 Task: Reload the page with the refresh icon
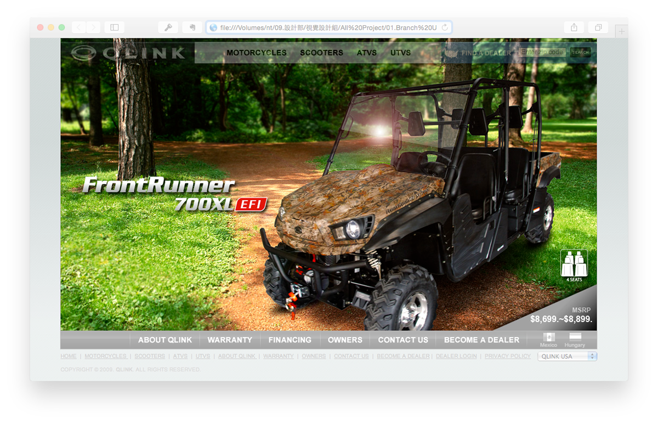[x=445, y=27]
